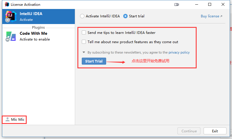
Task: Click the IntelliJ IDEA logo in the sidebar
Action: pos(10,17)
